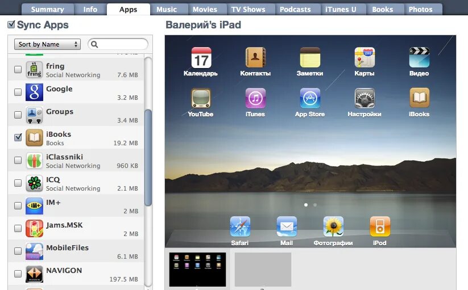Viewport: 468px width, 290px height.
Task: Click in the apps search field
Action: point(118,44)
